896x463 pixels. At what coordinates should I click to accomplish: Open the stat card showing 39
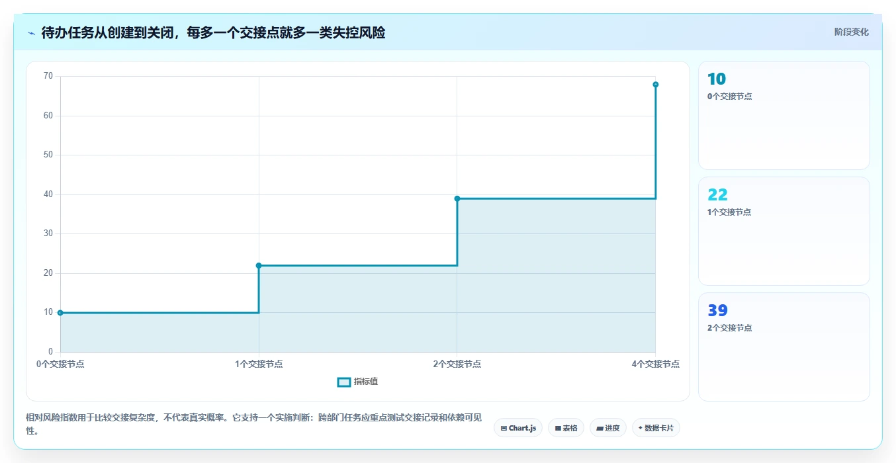784,347
